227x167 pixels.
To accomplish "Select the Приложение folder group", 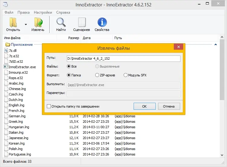I will pyautogui.click(x=19, y=45).
